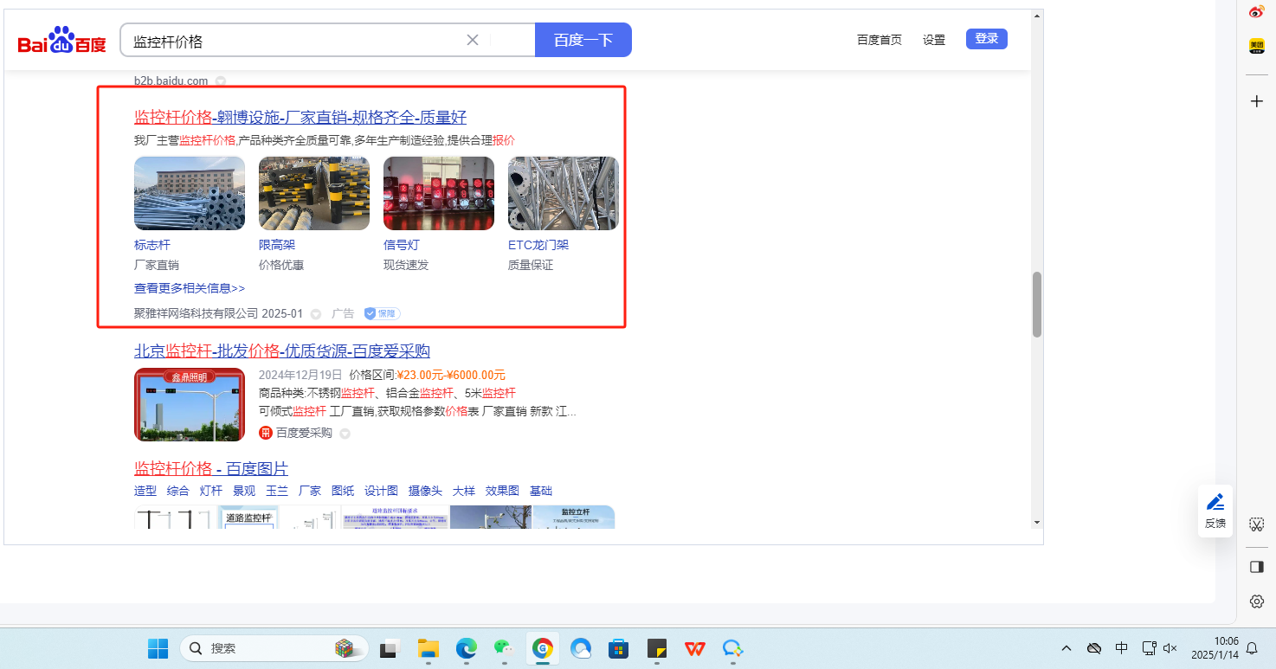The height and width of the screenshot is (669, 1276).
Task: Switch the 中 input method indicator
Action: [1122, 648]
